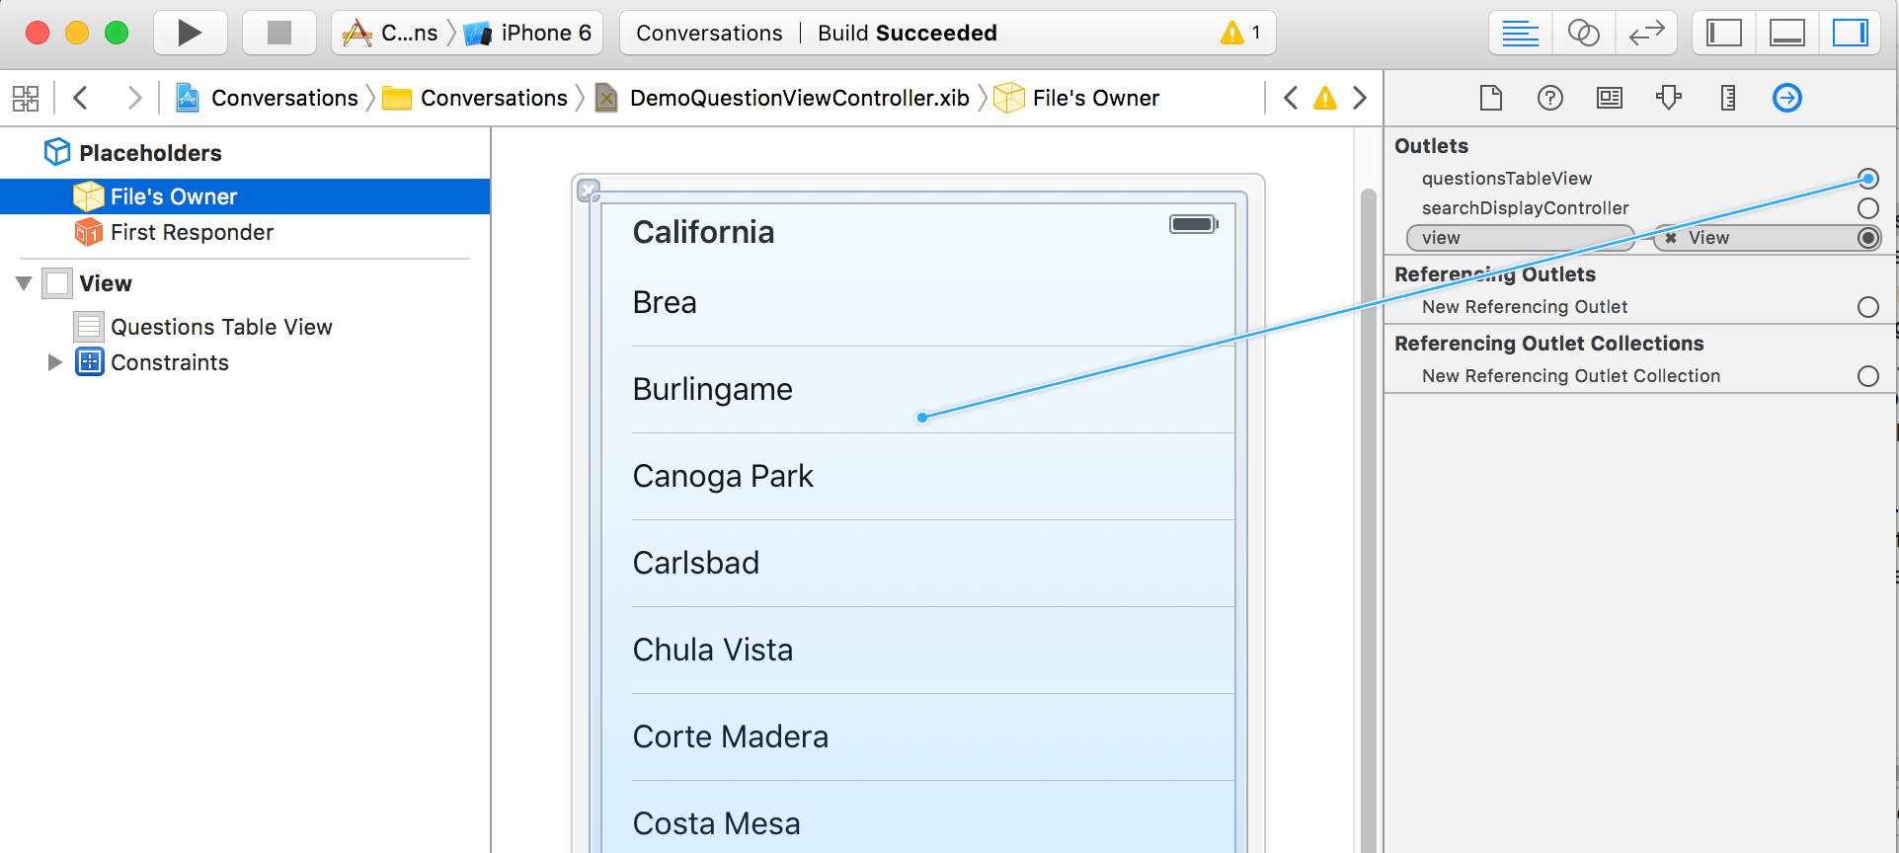Open the Assistant editor
Viewport: 1899px width, 853px height.
[x=1583, y=33]
